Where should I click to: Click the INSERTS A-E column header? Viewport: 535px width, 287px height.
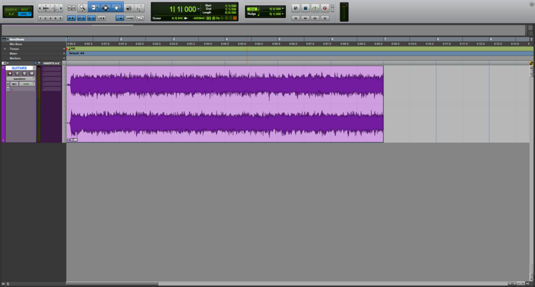51,63
